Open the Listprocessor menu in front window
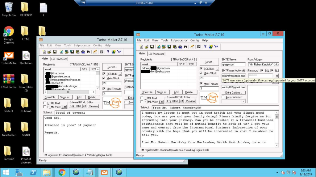 [179, 40]
